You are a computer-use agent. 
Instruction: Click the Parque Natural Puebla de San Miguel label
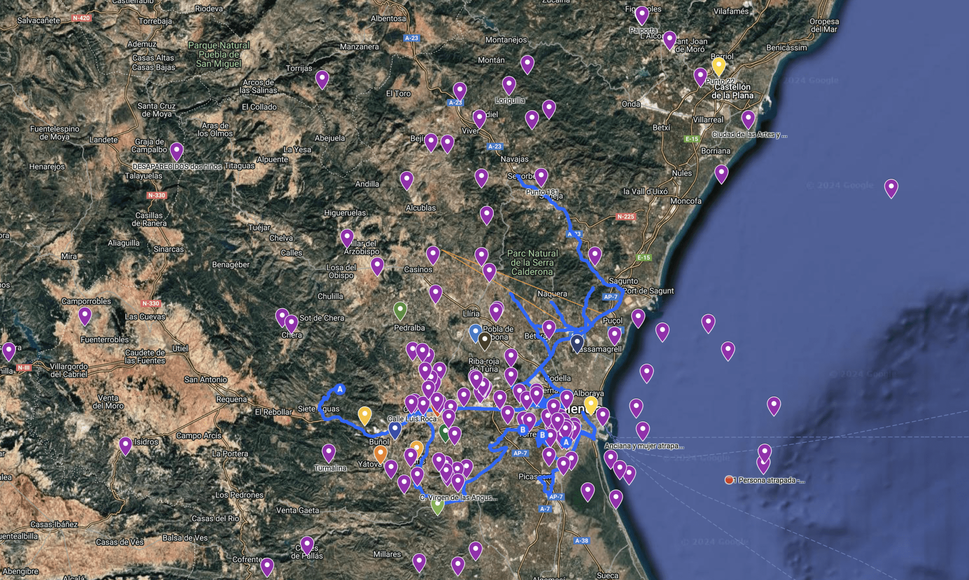tap(219, 54)
